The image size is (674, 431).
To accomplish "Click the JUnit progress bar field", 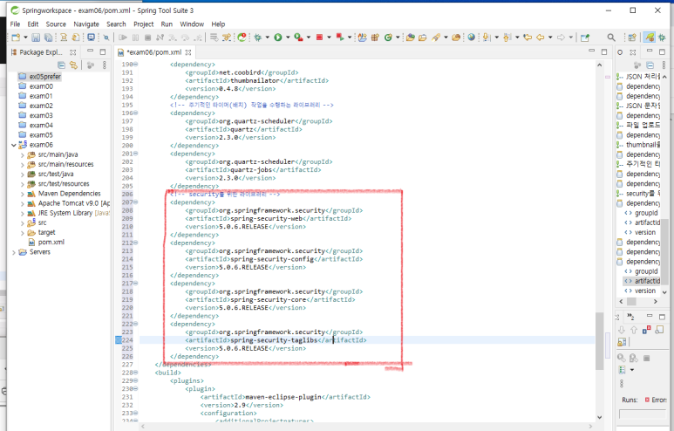I will tap(643, 414).
